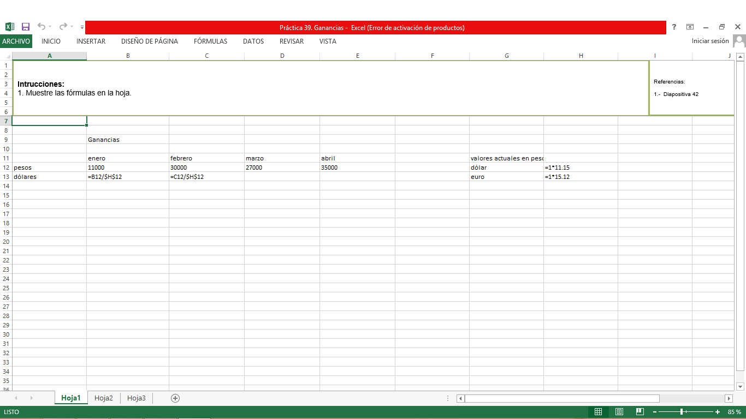Click the horizontal scrollbar thumb
Image resolution: width=746 pixels, height=419 pixels.
click(x=562, y=398)
